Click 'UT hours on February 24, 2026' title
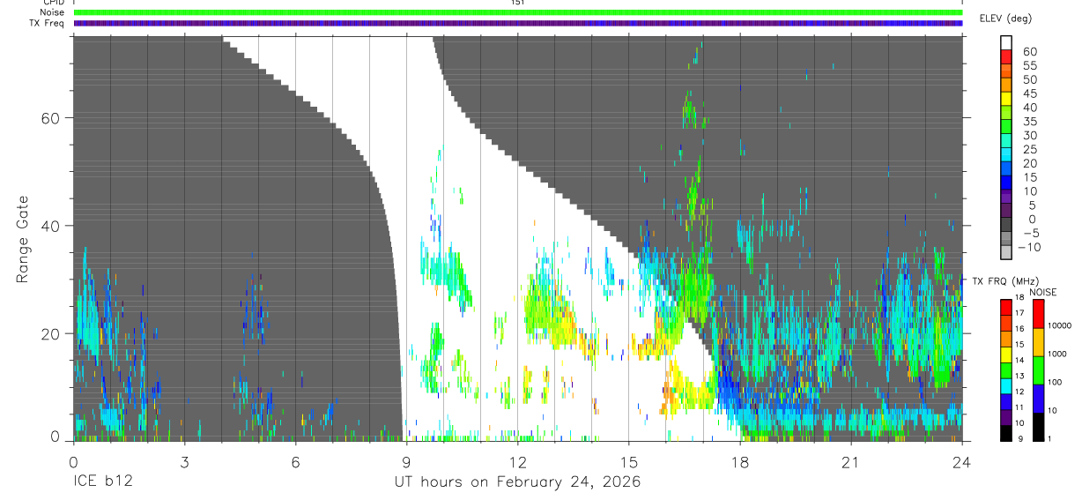This screenshot has height=500, width=1082. (517, 482)
